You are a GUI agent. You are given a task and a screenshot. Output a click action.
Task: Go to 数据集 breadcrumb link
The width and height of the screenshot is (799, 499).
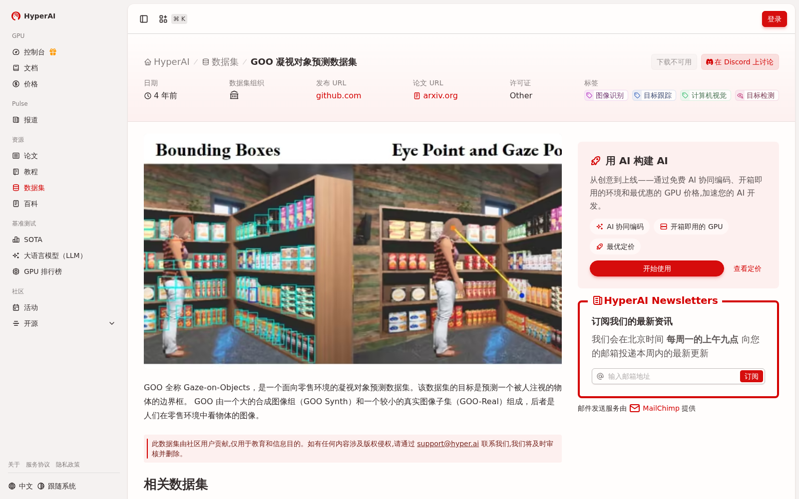220,62
